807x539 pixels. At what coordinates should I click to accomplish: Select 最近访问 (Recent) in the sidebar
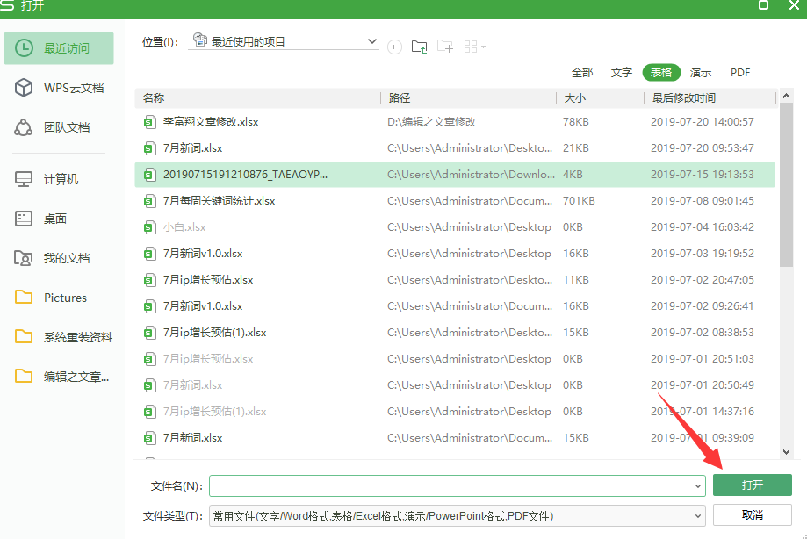pos(57,48)
